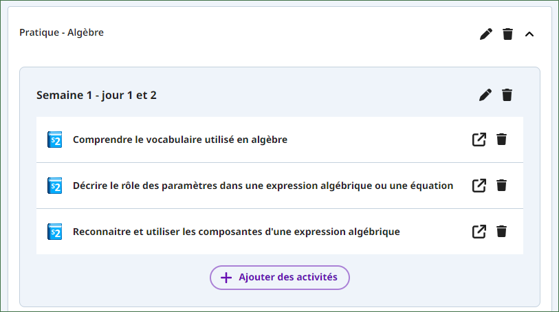
Task: Delete Décrire le rôle des paramètres activity
Action: click(502, 185)
